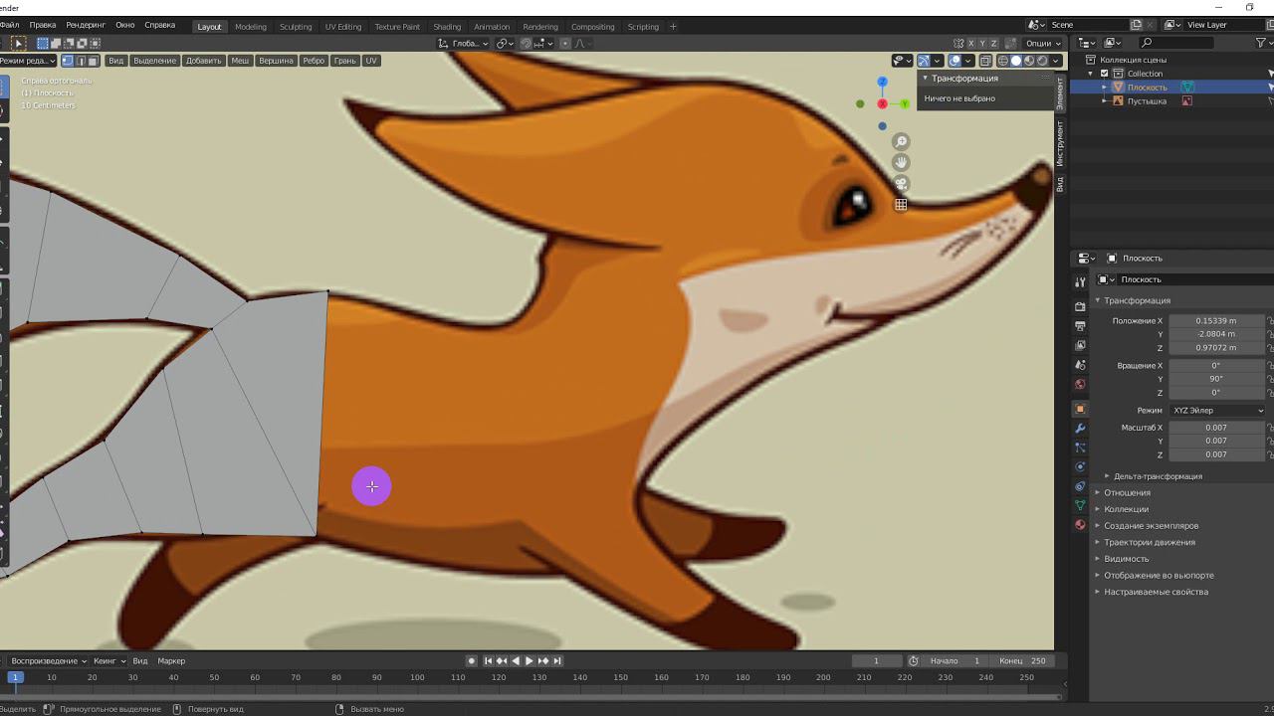Image resolution: width=1274 pixels, height=716 pixels.
Task: Open the Рендеринг menu
Action: pyautogui.click(x=85, y=25)
